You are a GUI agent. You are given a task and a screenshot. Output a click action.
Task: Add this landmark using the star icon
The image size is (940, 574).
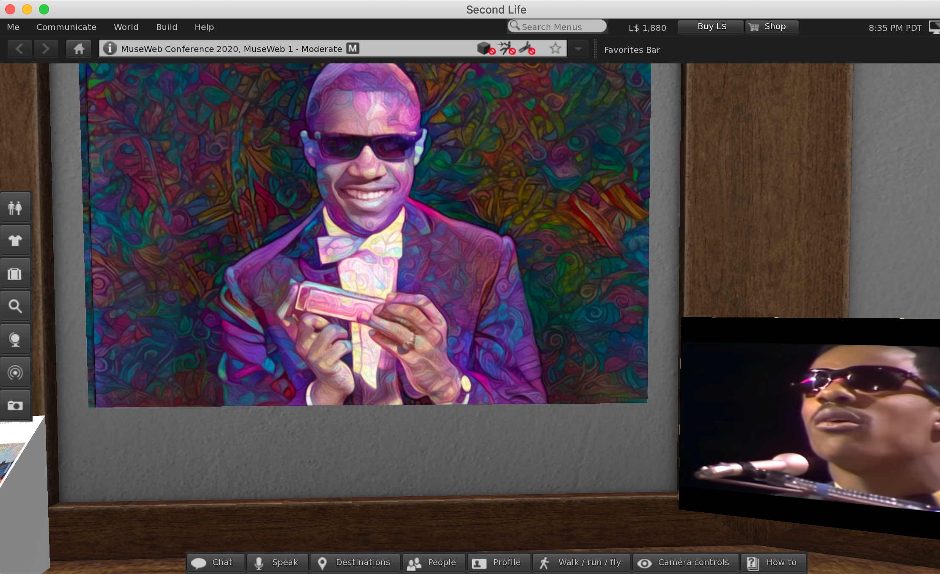tap(555, 49)
